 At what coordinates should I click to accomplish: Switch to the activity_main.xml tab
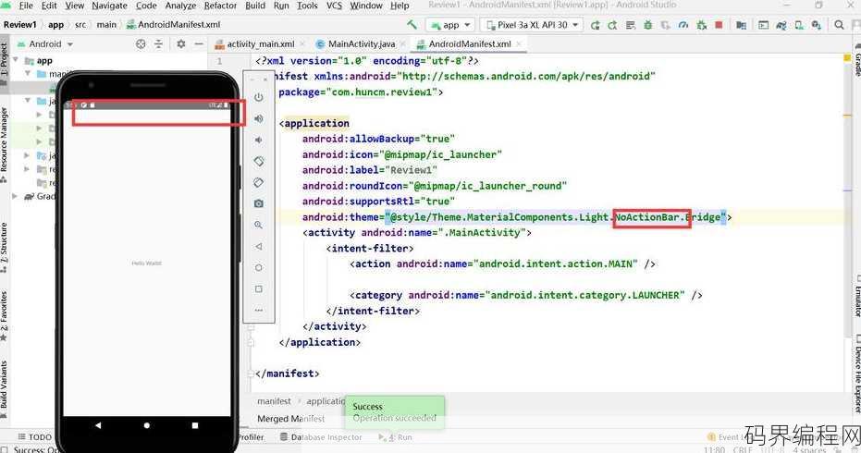tap(261, 44)
